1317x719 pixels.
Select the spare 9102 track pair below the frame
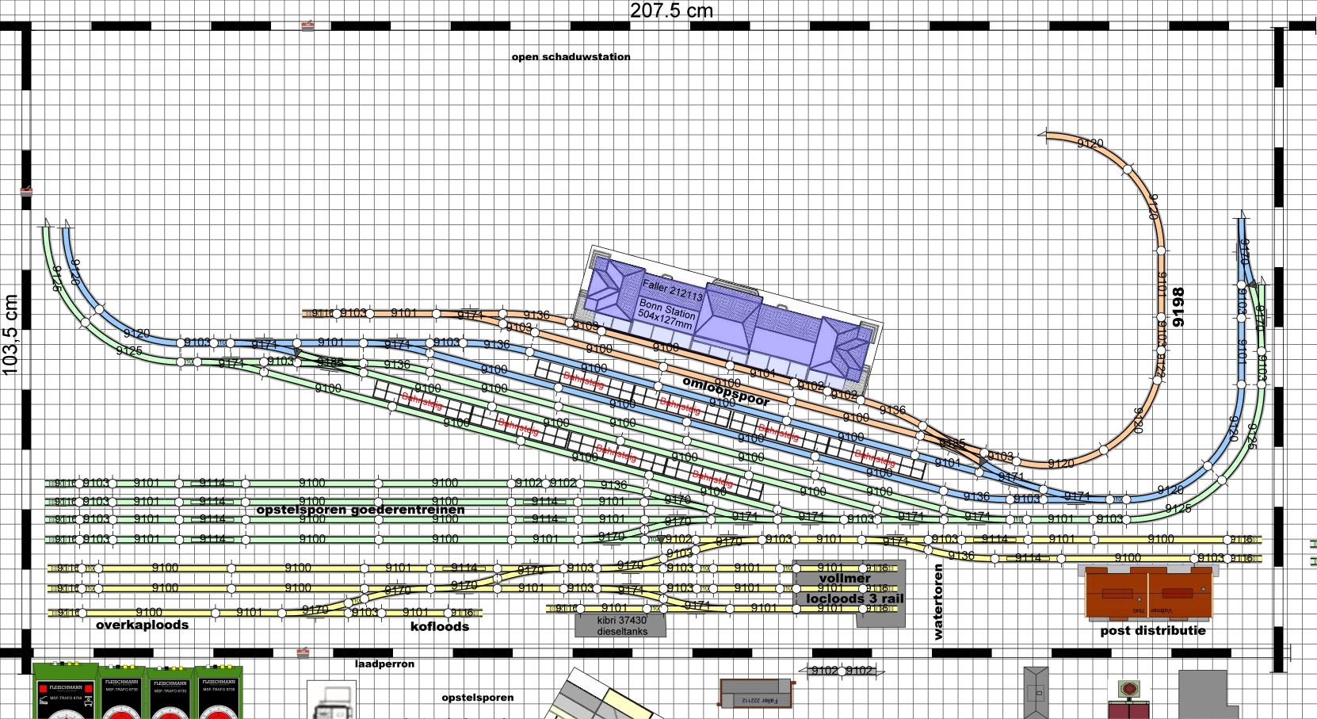pos(842,671)
